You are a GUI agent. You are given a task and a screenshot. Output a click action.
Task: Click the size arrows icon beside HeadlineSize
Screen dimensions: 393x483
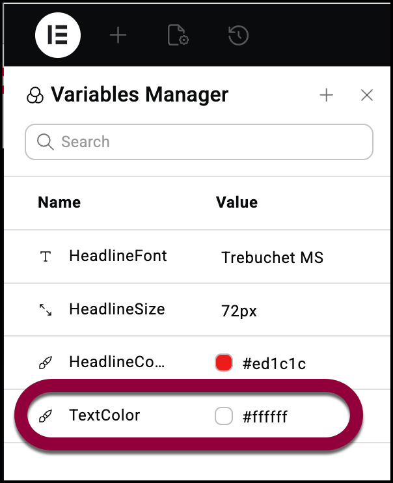[x=45, y=310]
